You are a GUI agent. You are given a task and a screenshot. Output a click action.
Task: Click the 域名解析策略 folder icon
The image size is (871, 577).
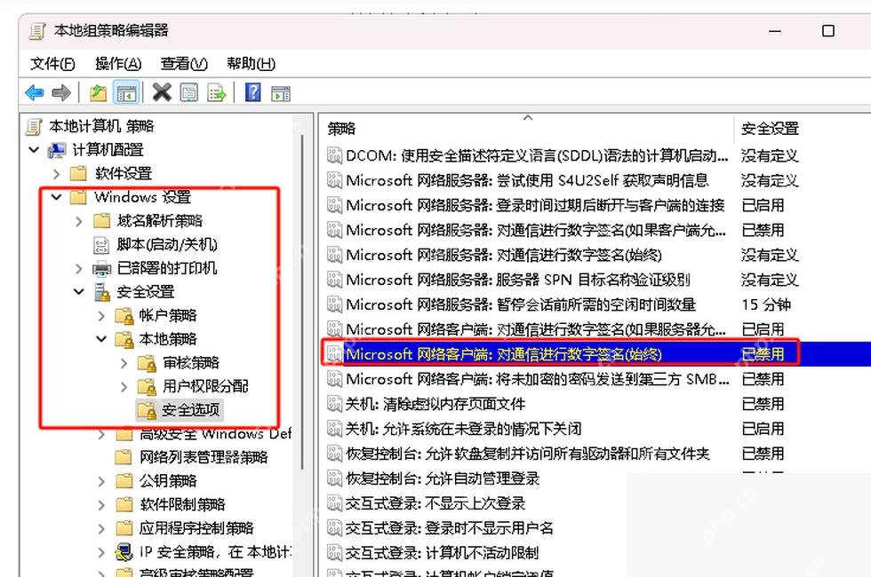point(101,221)
